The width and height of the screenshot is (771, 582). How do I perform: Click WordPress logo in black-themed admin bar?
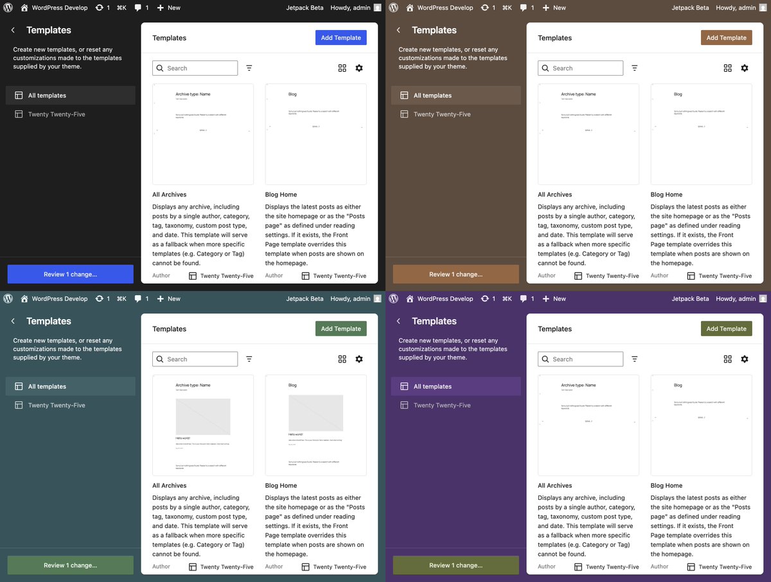click(8, 8)
